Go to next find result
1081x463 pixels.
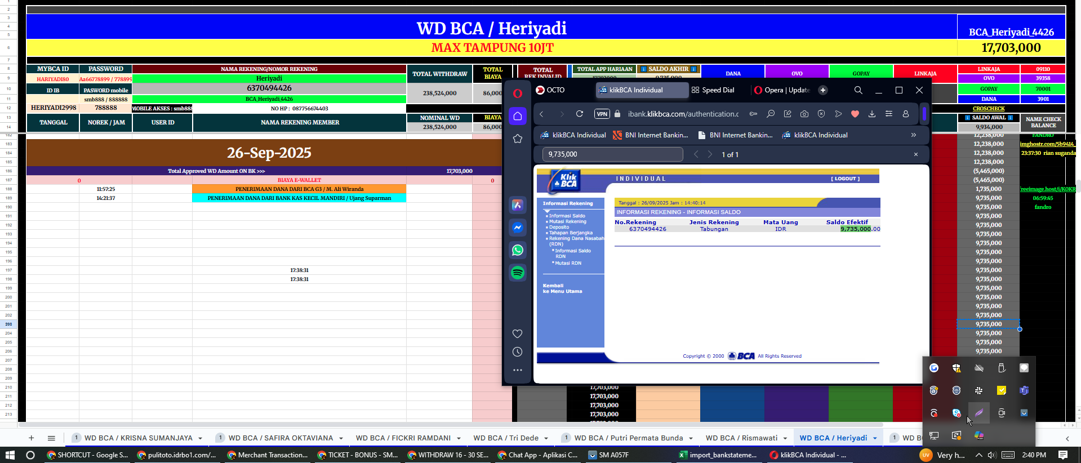[x=709, y=154]
